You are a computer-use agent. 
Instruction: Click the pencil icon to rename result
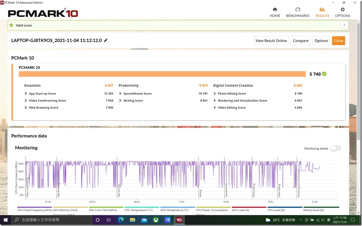[106, 41]
